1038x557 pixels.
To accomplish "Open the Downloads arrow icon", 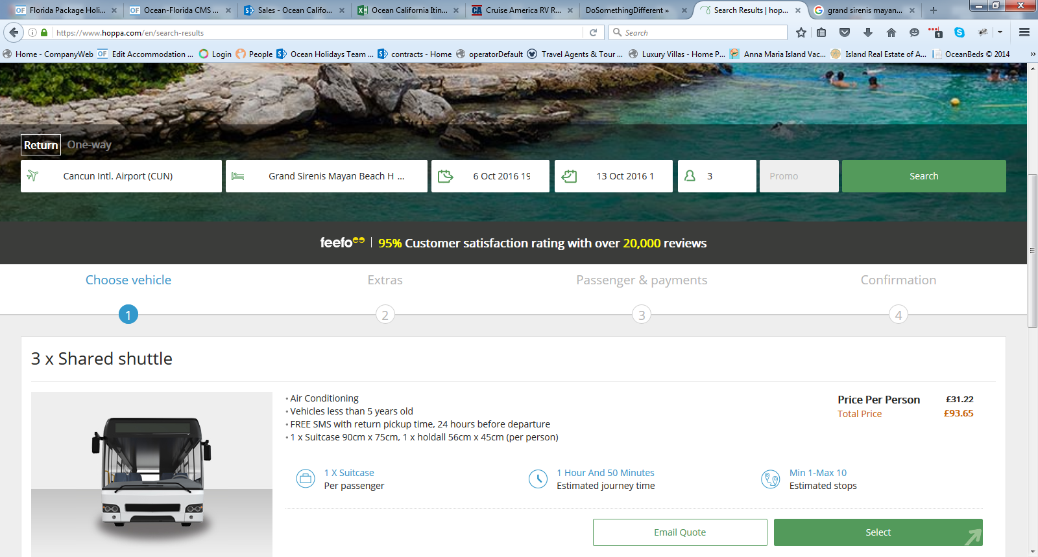I will [868, 32].
